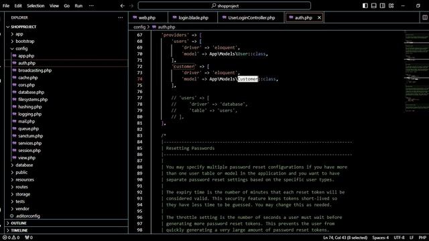Change indentation via Spaces: 4
The image size is (429, 241).
(380, 238)
